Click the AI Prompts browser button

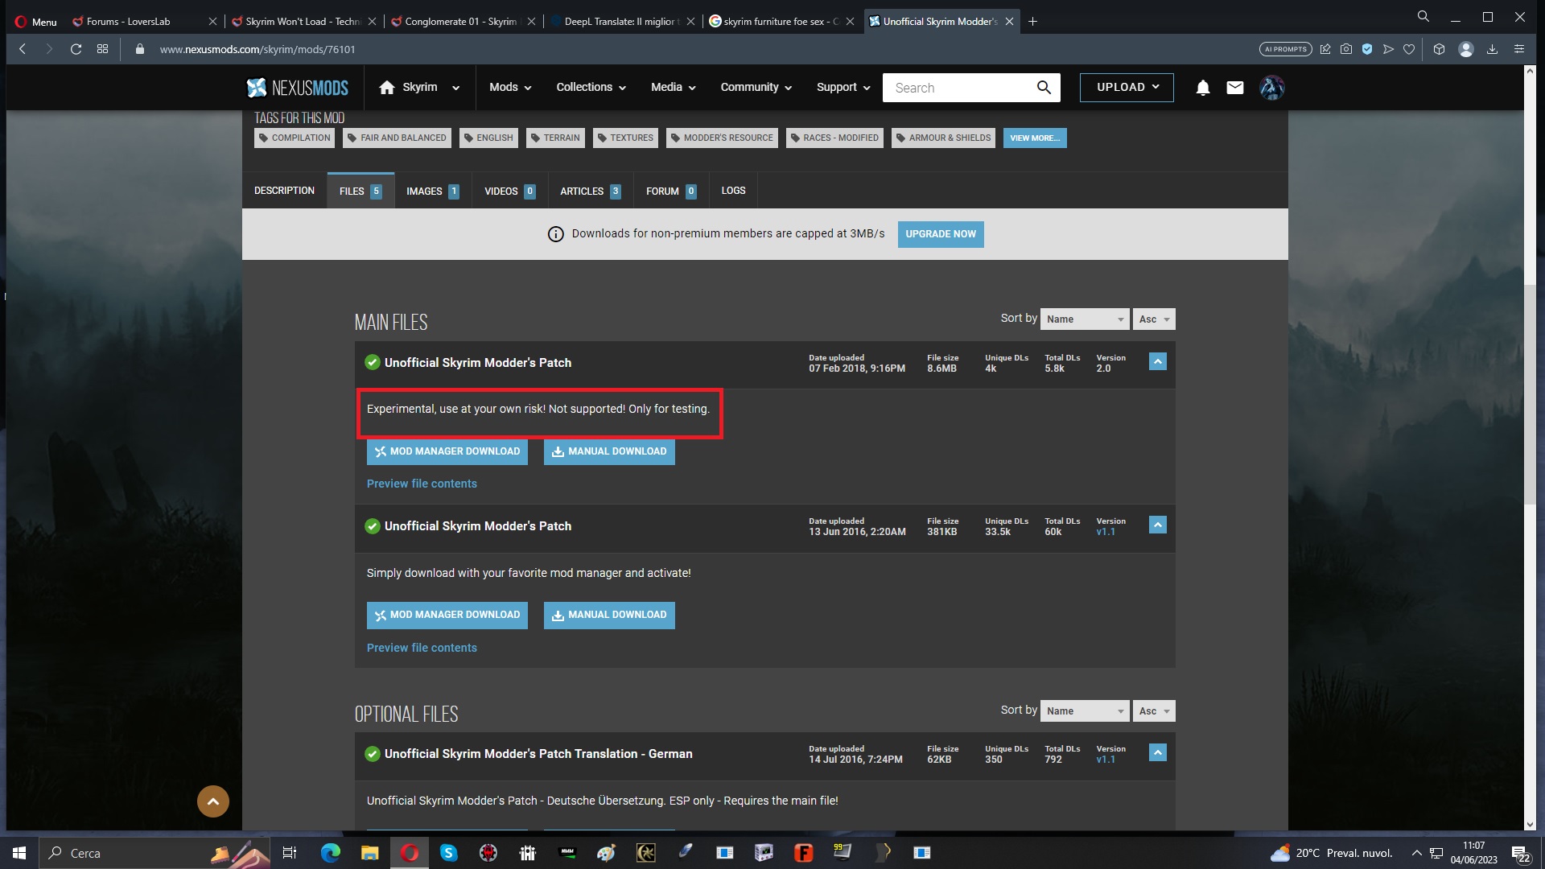tap(1285, 49)
